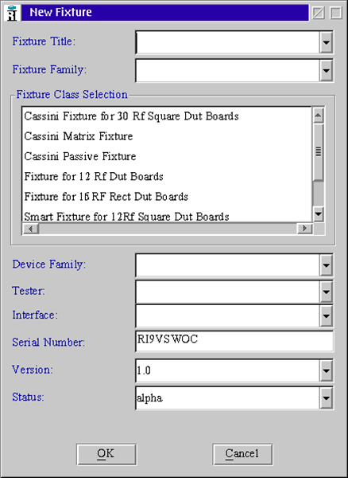Open the Interface dropdown arrow

(x=326, y=315)
